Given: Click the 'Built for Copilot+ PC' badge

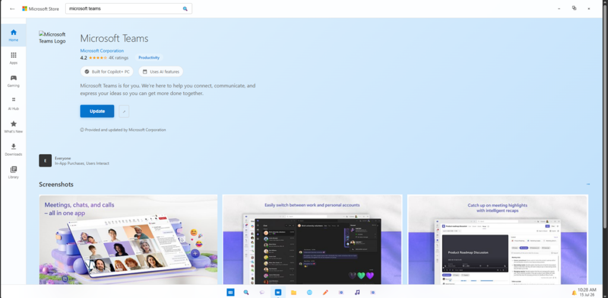Looking at the screenshot, I should 107,72.
